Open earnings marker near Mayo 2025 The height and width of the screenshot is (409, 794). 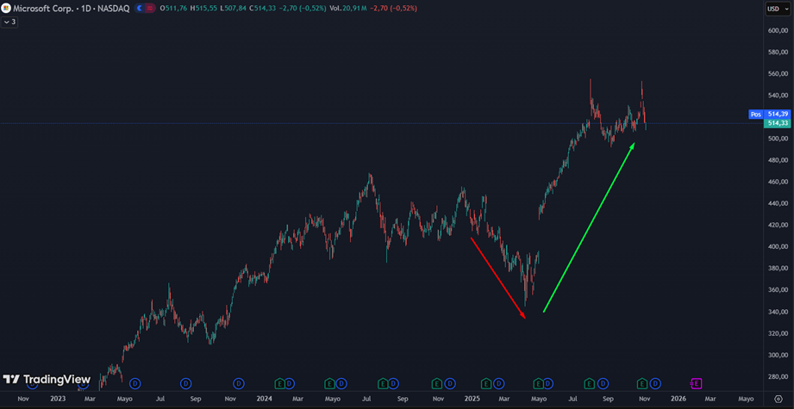(x=538, y=384)
